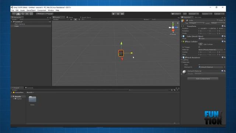This screenshot has width=236, height=133.
Task: Select the Hand tool in the toolbar
Action: point(14,14)
